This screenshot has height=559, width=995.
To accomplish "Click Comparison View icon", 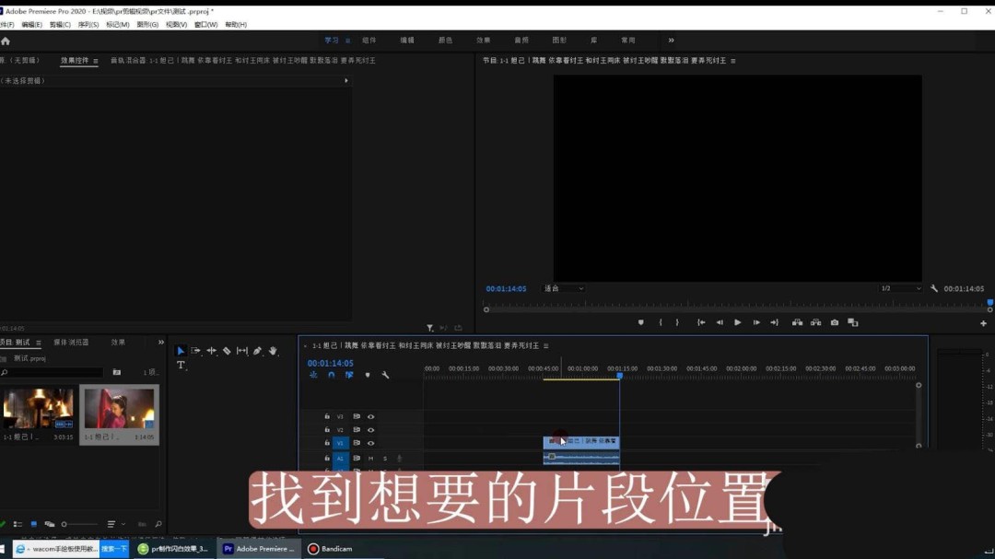I will 853,323.
